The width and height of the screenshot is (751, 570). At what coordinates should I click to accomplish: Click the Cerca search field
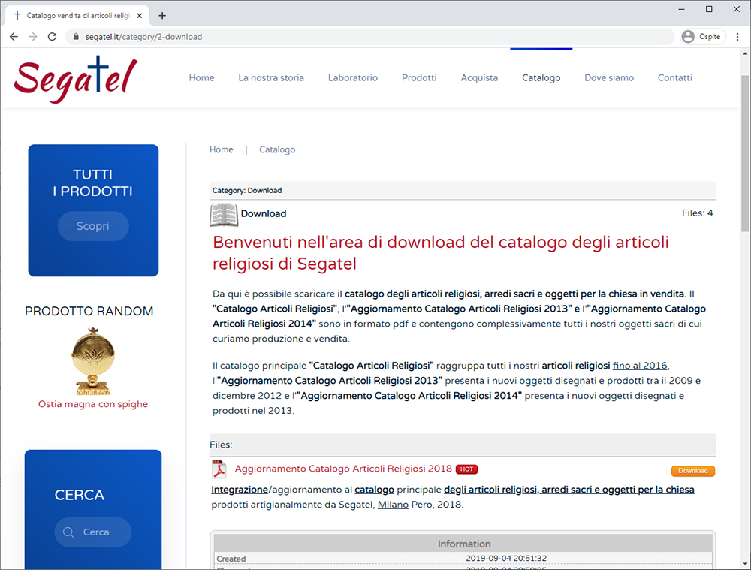coord(93,532)
